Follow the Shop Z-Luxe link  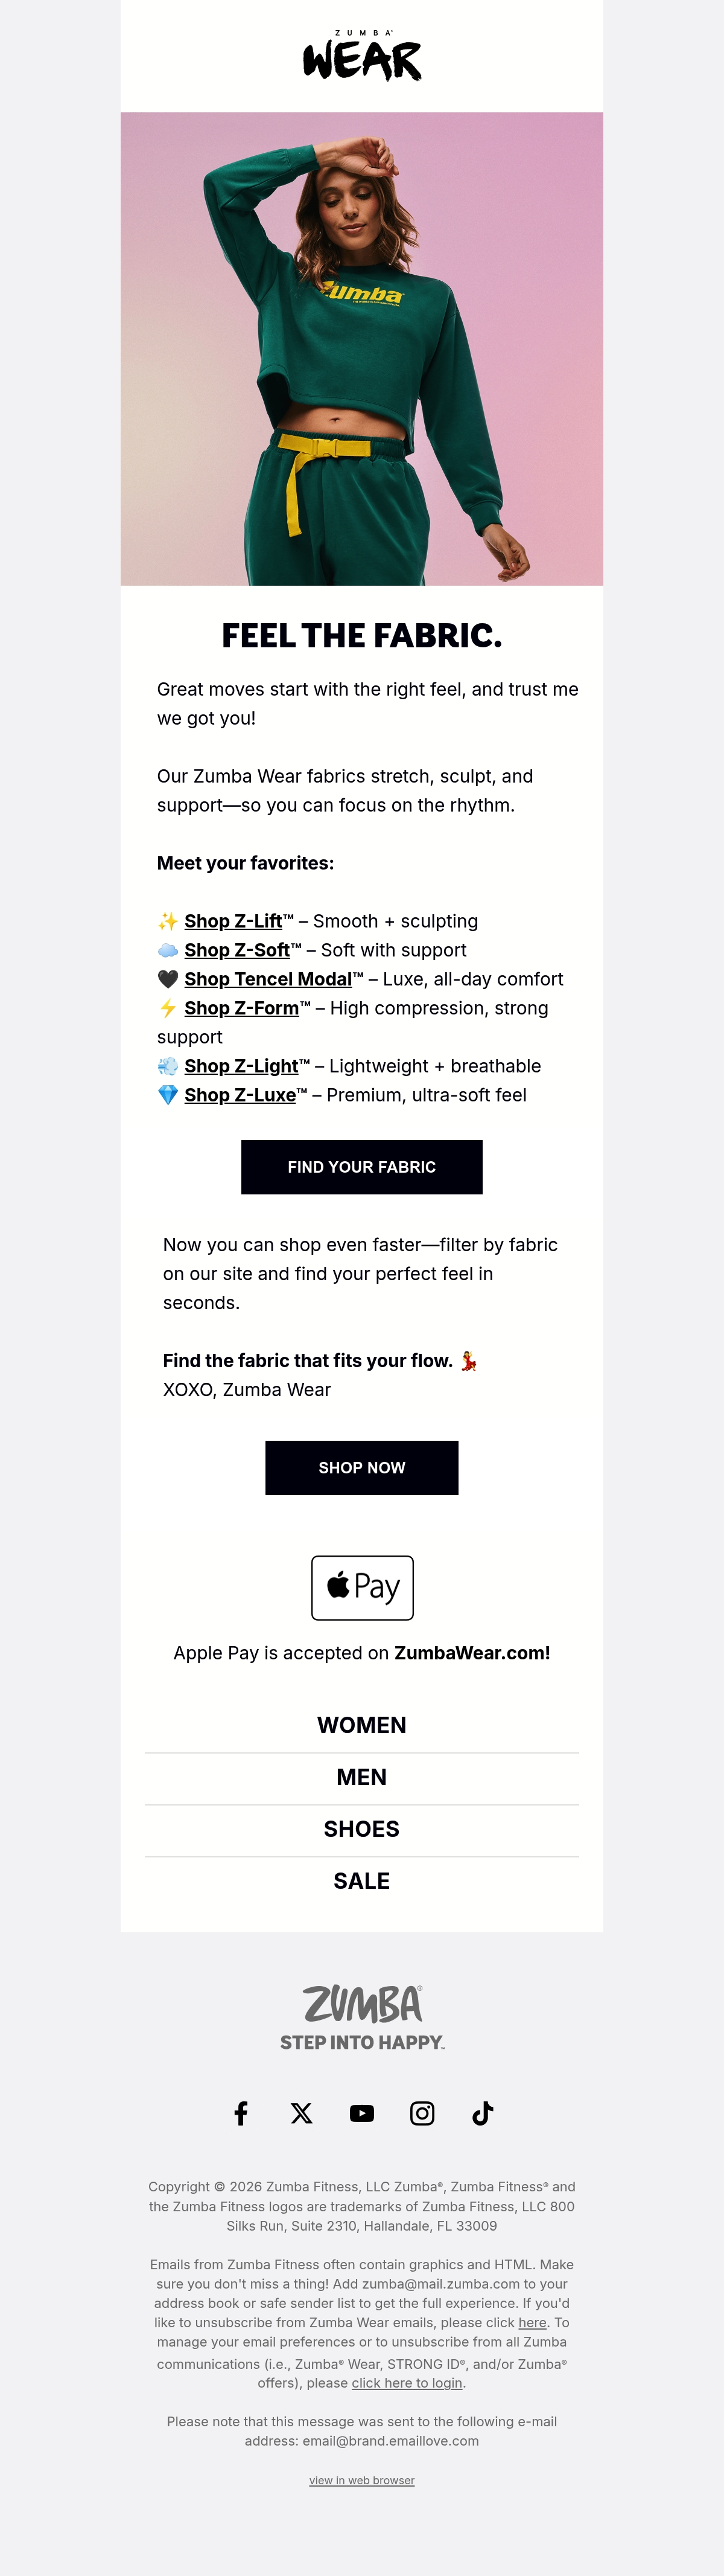tap(240, 1095)
